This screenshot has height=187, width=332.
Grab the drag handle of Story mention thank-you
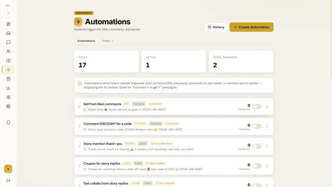79,146
